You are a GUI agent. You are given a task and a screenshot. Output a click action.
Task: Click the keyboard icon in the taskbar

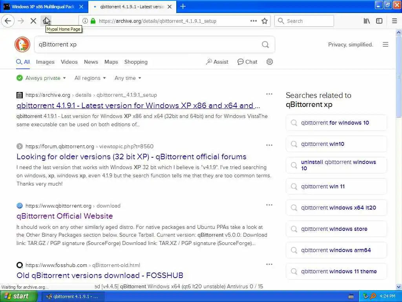point(351,296)
